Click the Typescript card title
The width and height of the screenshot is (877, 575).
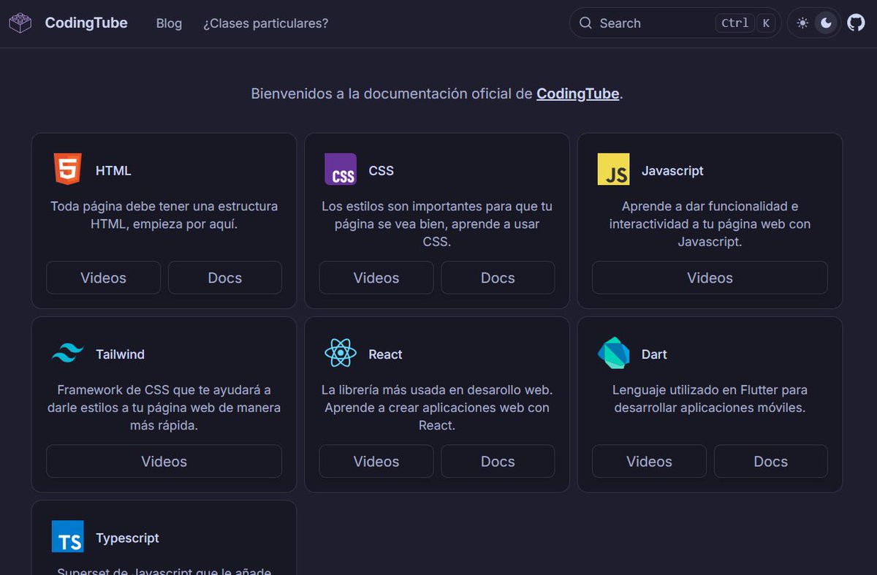(x=127, y=538)
